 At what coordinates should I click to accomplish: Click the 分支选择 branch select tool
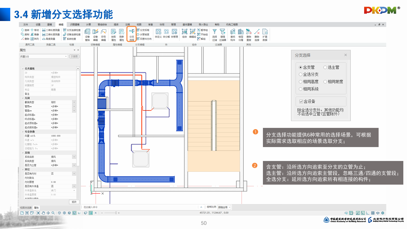pos(131,34)
